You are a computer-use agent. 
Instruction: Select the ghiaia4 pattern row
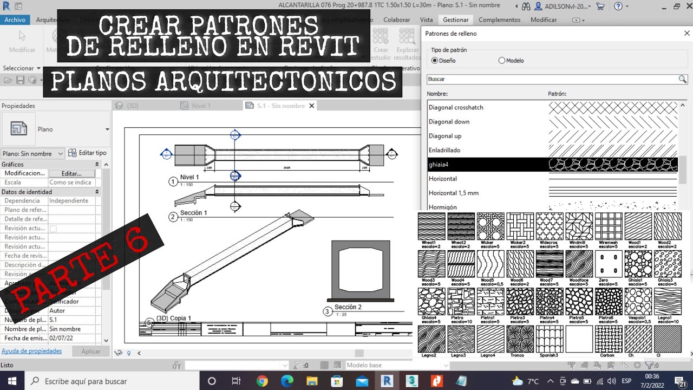point(553,165)
